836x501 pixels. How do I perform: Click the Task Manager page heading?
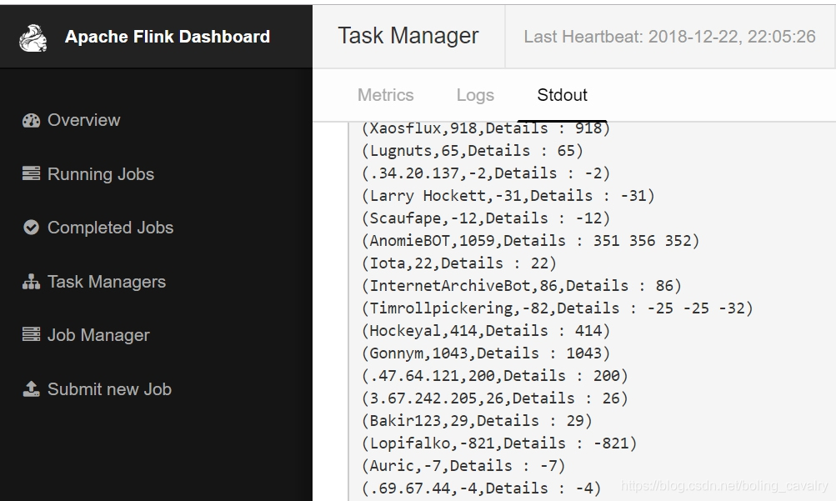(x=408, y=36)
